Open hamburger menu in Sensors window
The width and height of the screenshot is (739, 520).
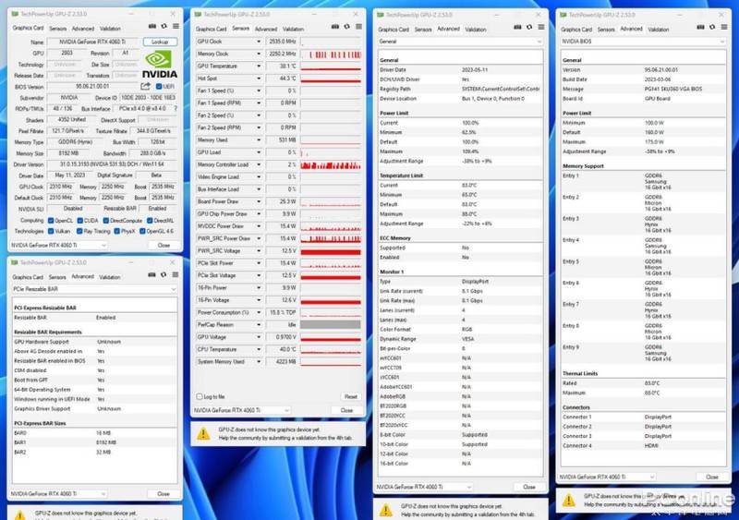click(358, 27)
